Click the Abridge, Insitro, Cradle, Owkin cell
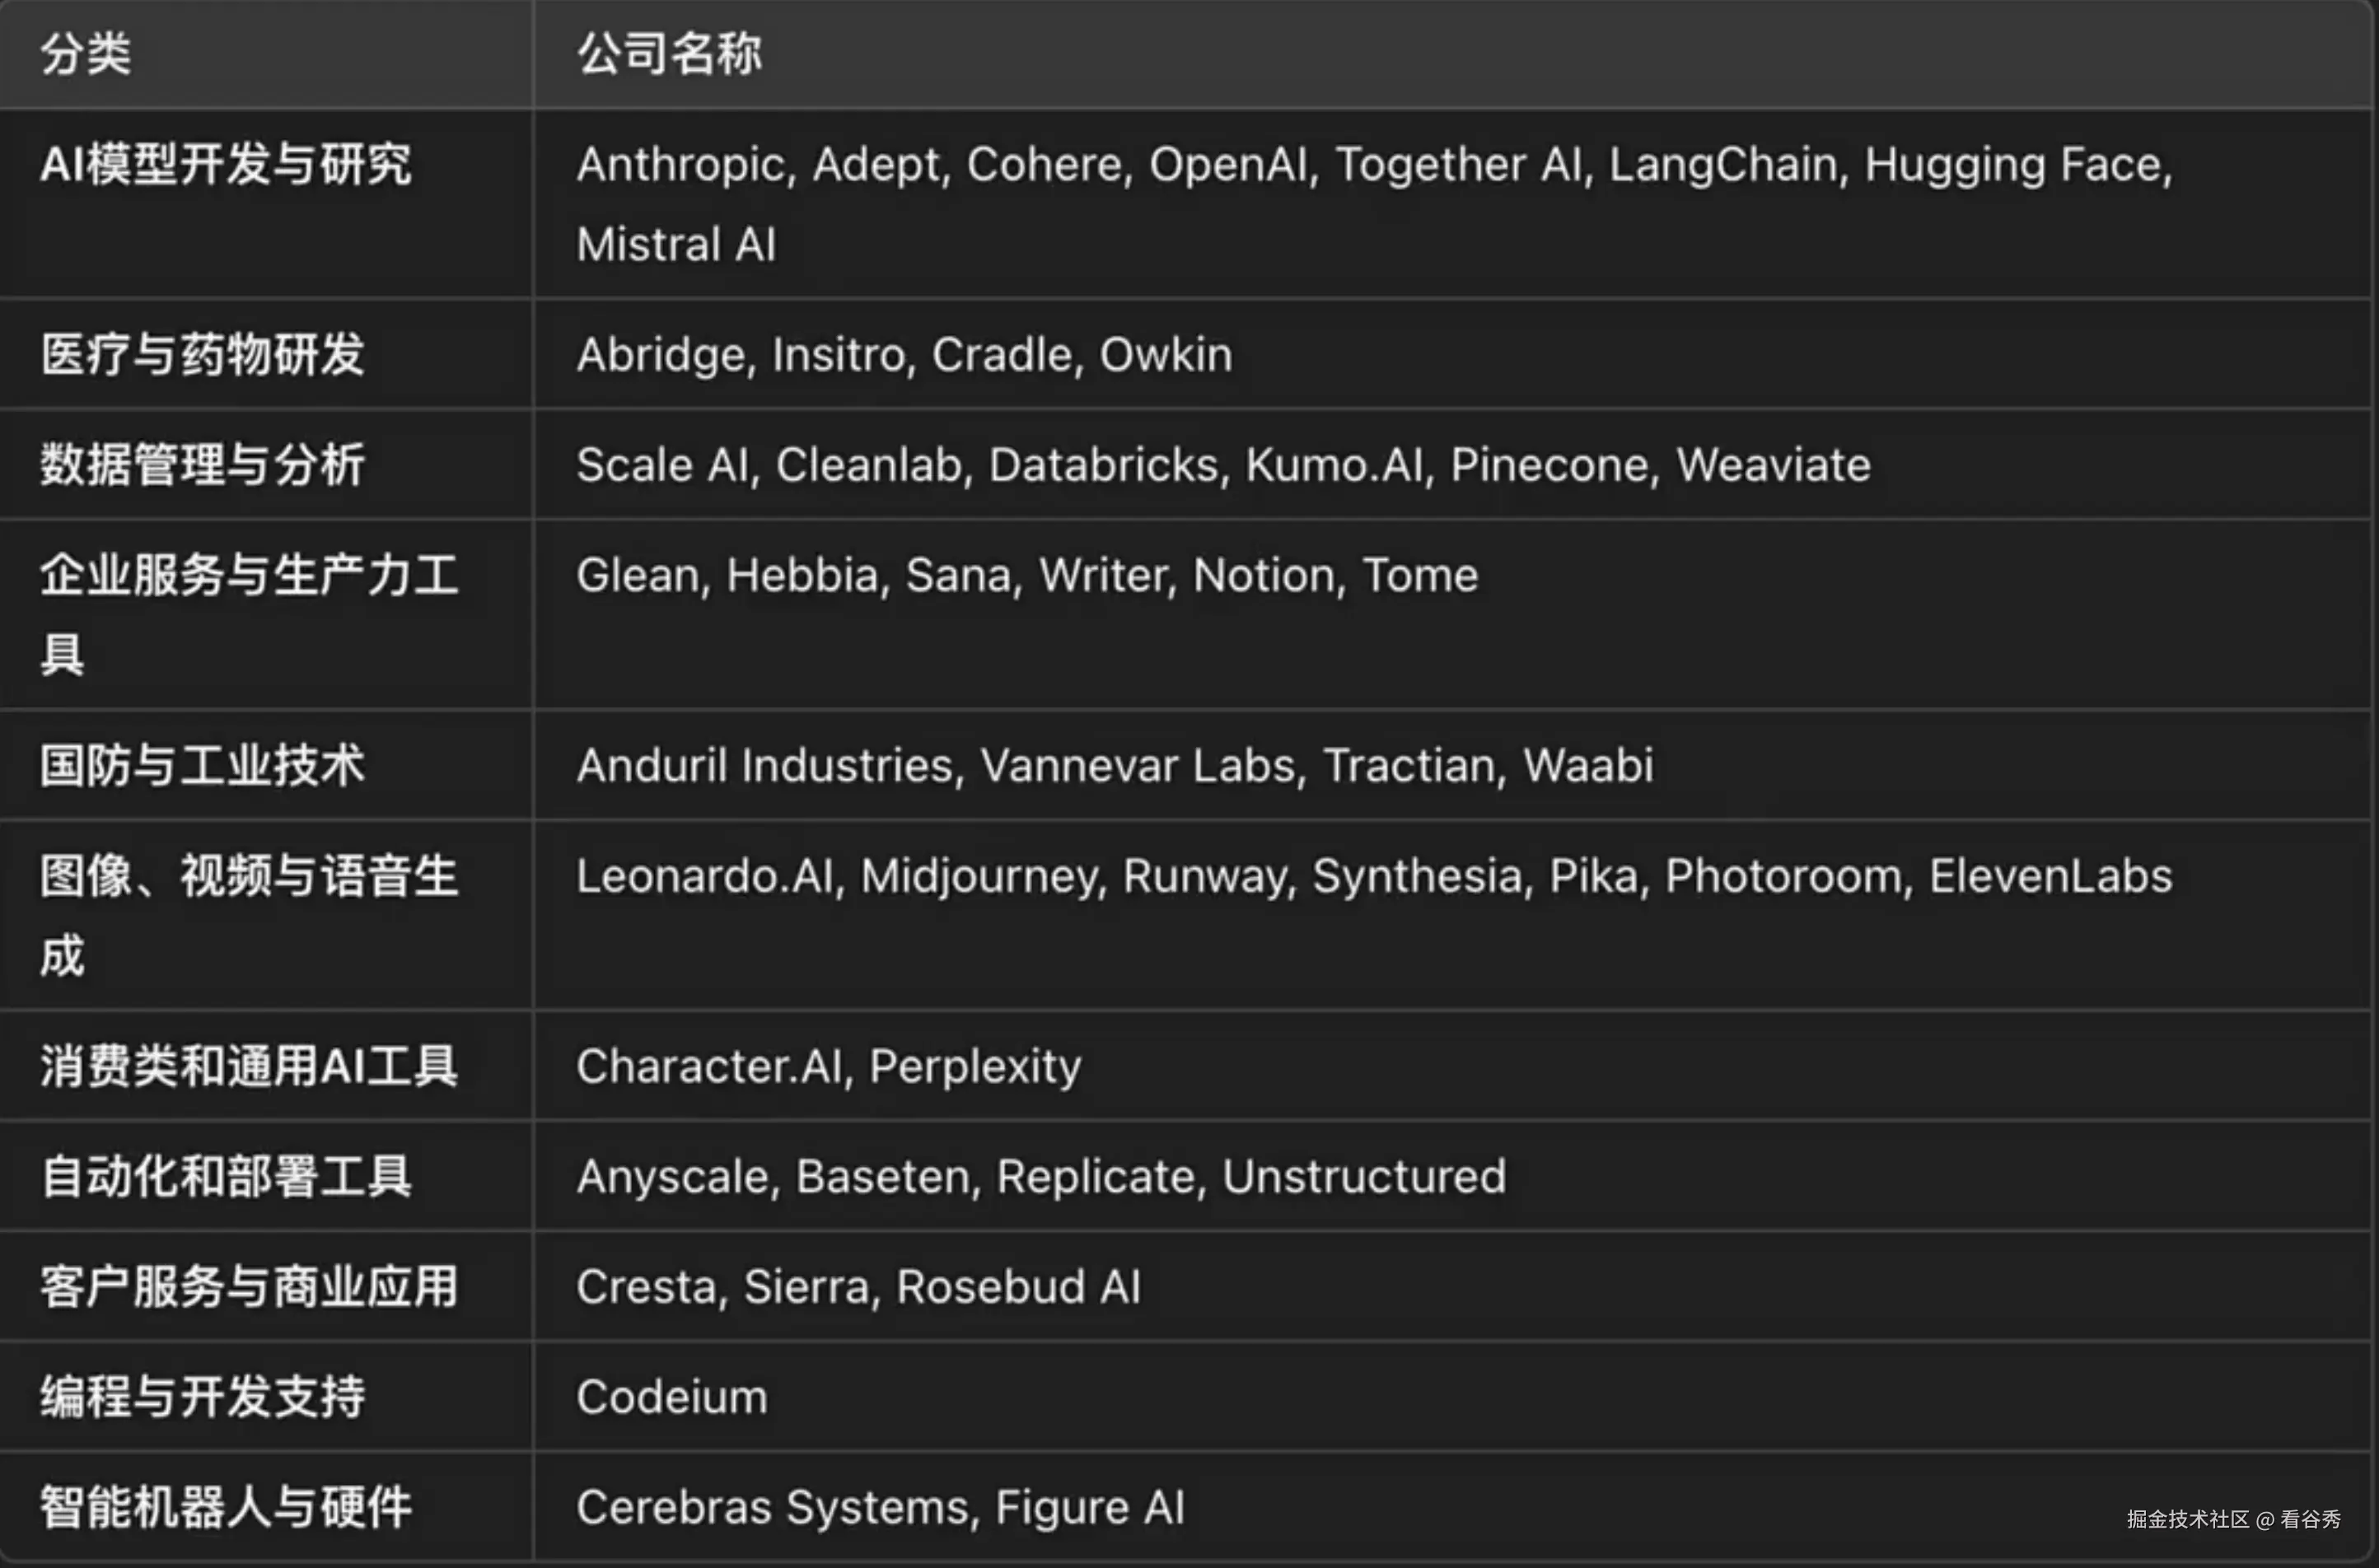Image resolution: width=2379 pixels, height=1568 pixels. pos(1453,354)
